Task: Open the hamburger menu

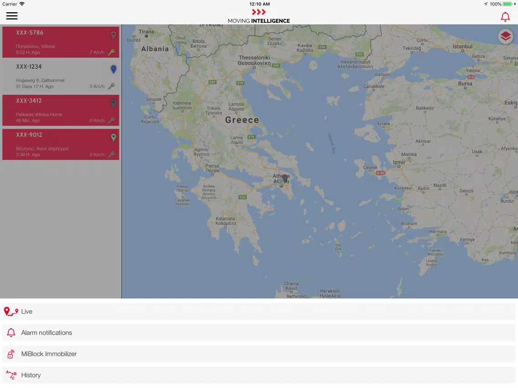Action: (11, 16)
